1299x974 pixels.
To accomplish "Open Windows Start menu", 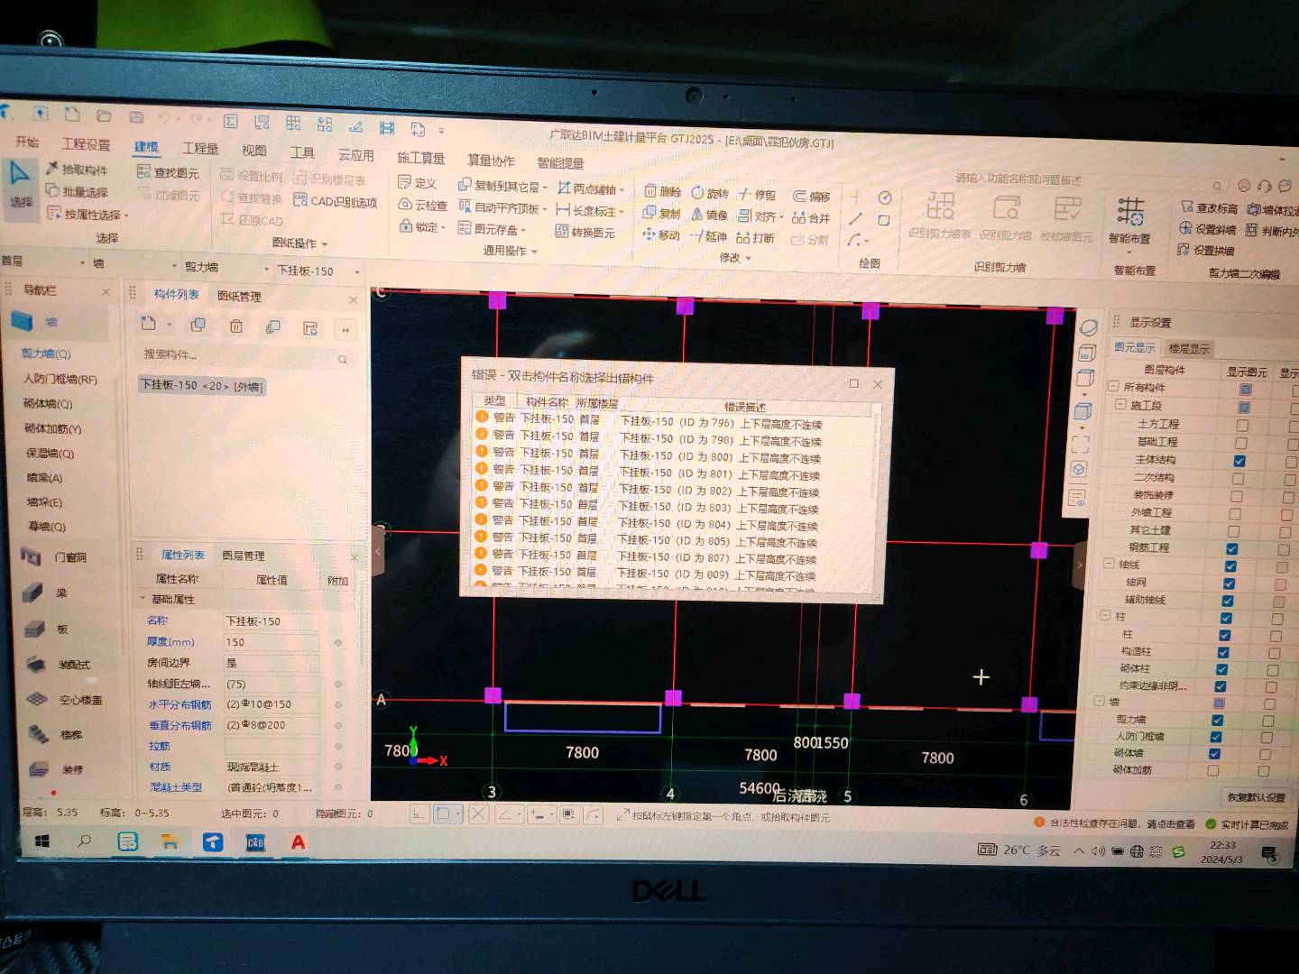I will click(x=41, y=841).
